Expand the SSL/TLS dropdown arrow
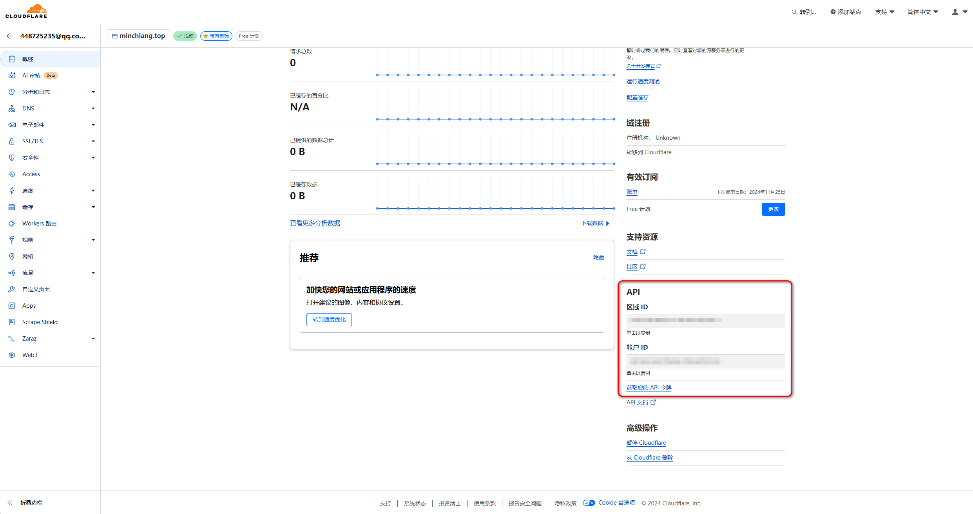This screenshot has height=514, width=973. 93,141
